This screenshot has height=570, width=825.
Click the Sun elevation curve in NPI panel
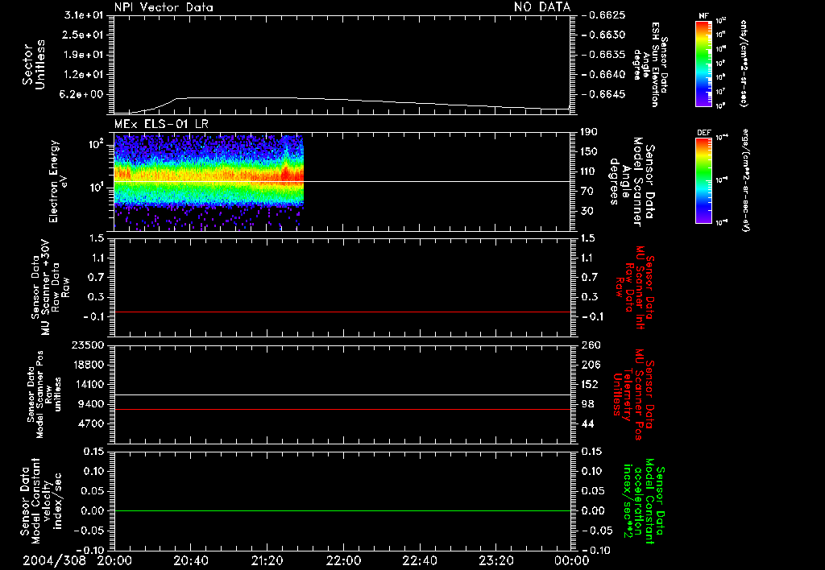pyautogui.click(x=342, y=105)
